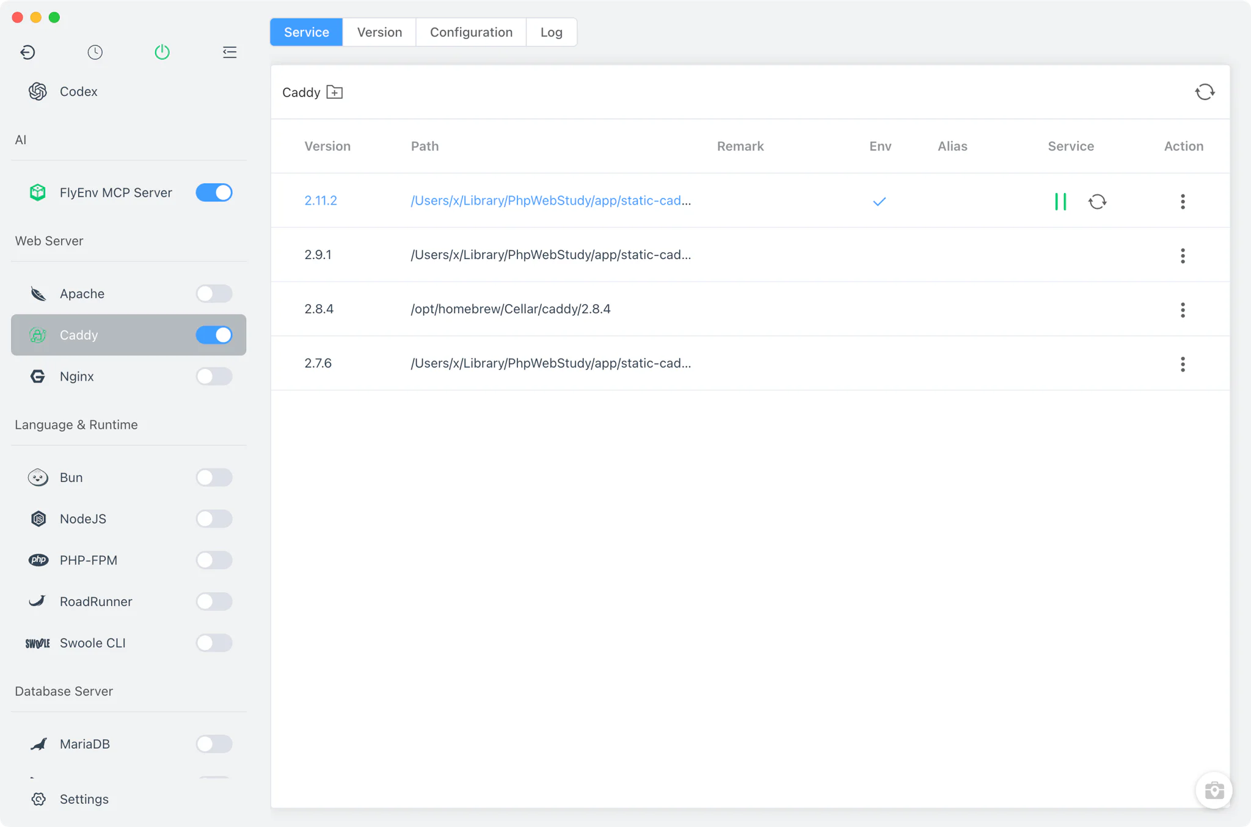This screenshot has width=1251, height=827.
Task: Select the Nginx label in sidebar
Action: tap(77, 376)
